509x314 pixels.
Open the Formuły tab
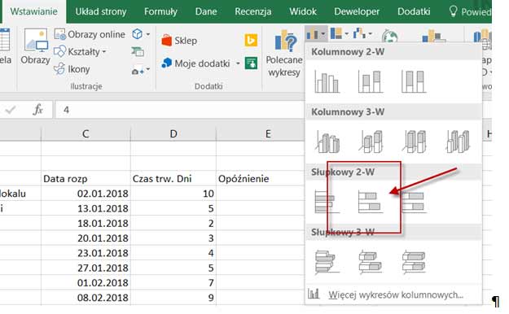[x=160, y=11]
